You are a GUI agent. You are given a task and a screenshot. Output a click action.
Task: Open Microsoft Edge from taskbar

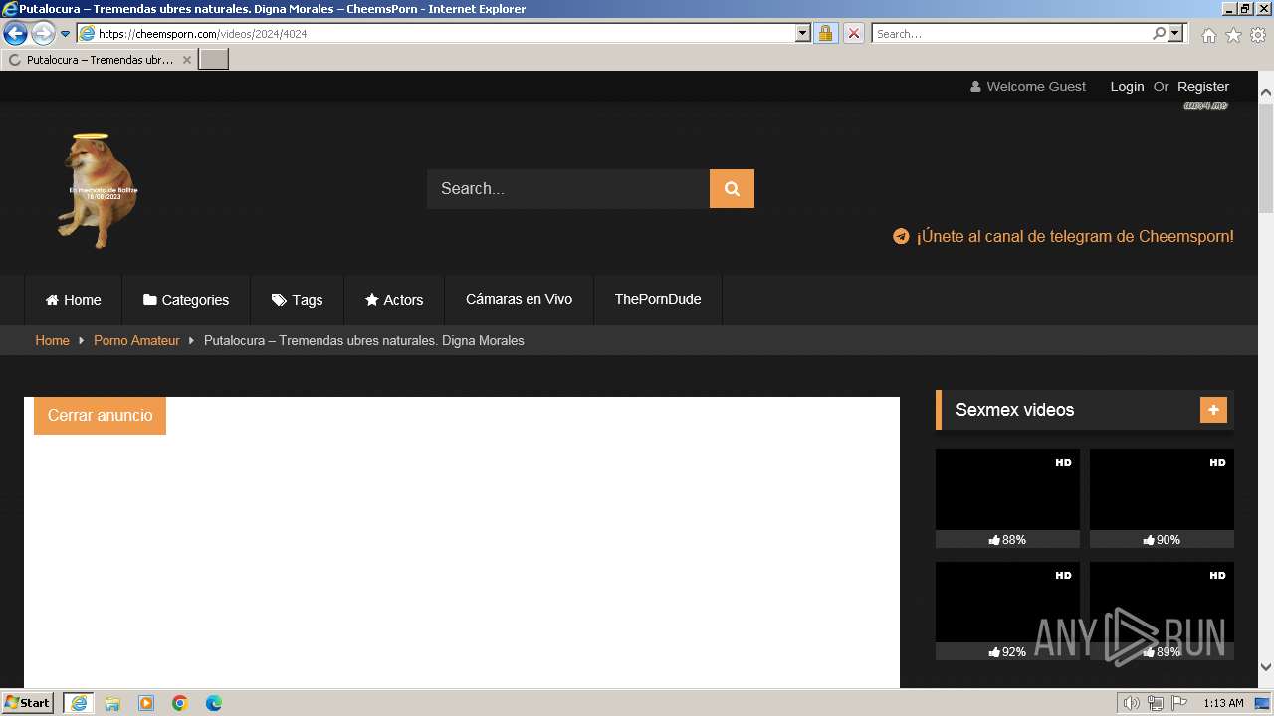click(x=214, y=703)
